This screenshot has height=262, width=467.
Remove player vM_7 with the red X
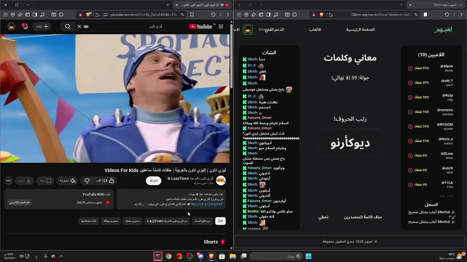tap(410, 83)
